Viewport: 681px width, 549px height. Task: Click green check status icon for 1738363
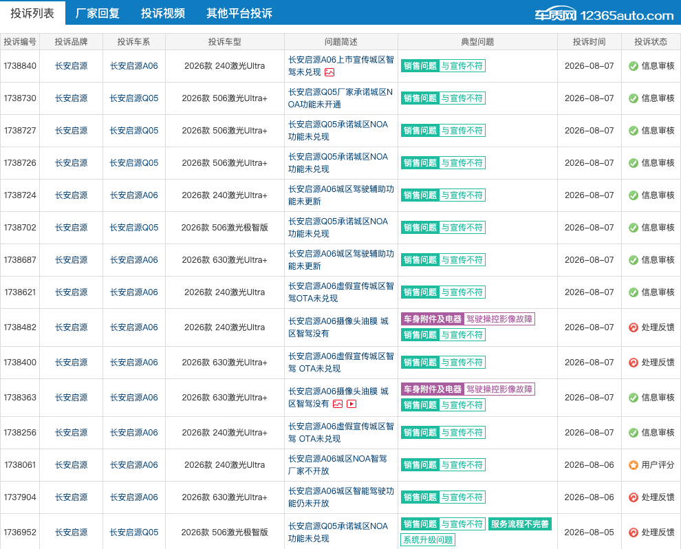click(634, 398)
